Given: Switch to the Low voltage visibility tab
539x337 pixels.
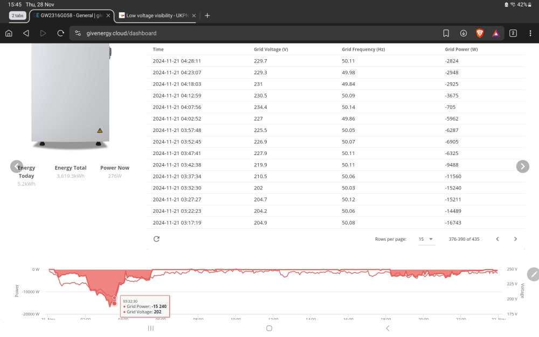Looking at the screenshot, I should coord(154,16).
